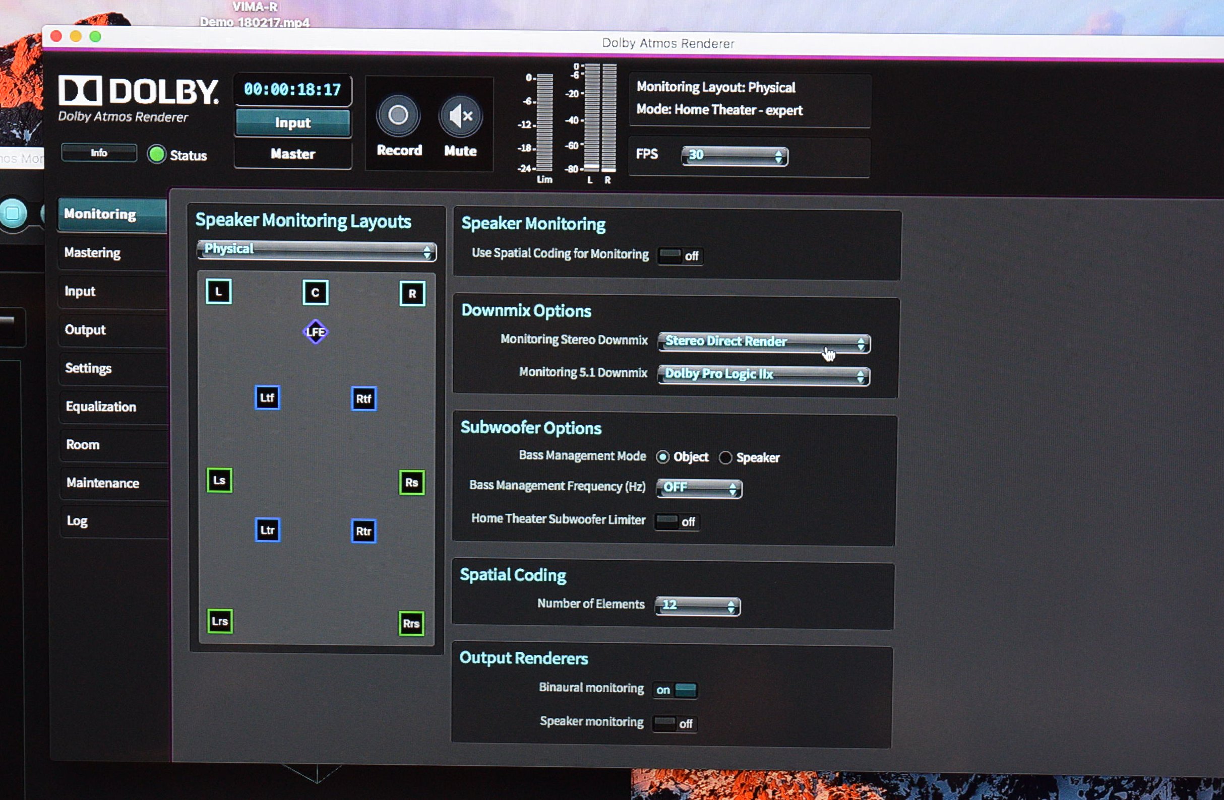This screenshot has height=800, width=1224.
Task: Open Monitoring Stereo Downmix dropdown
Action: (x=764, y=343)
